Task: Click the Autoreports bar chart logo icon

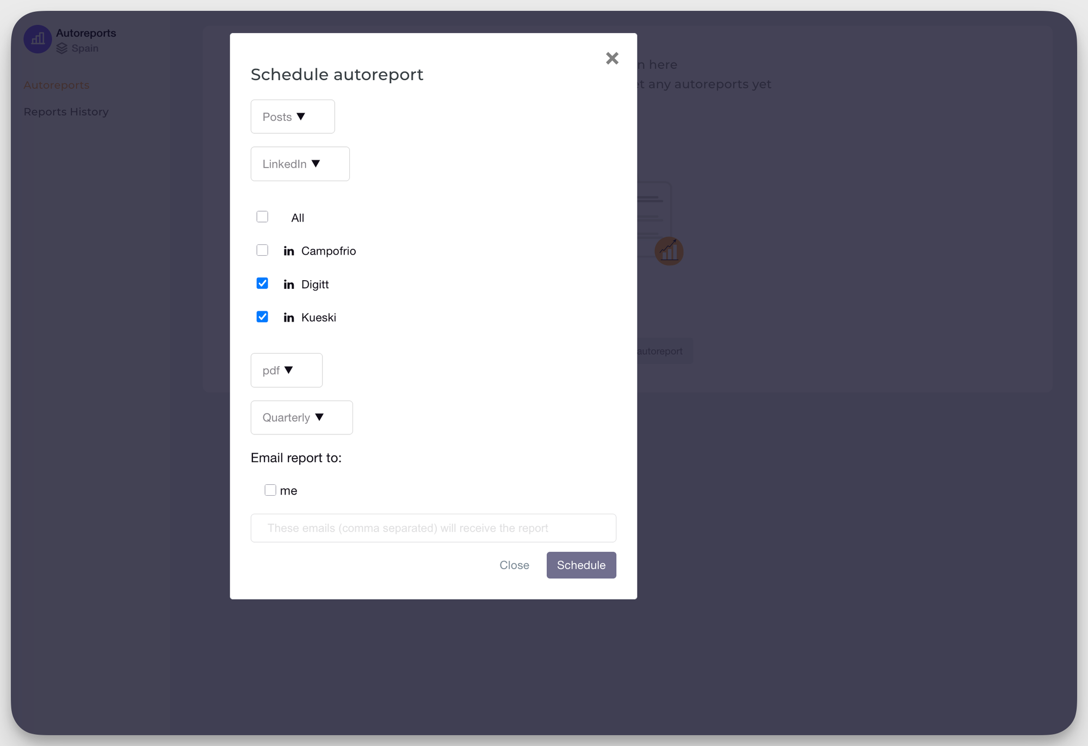Action: point(37,39)
